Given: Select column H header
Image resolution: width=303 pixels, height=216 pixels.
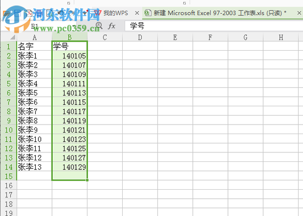Looking at the screenshot, I should [x=281, y=37].
